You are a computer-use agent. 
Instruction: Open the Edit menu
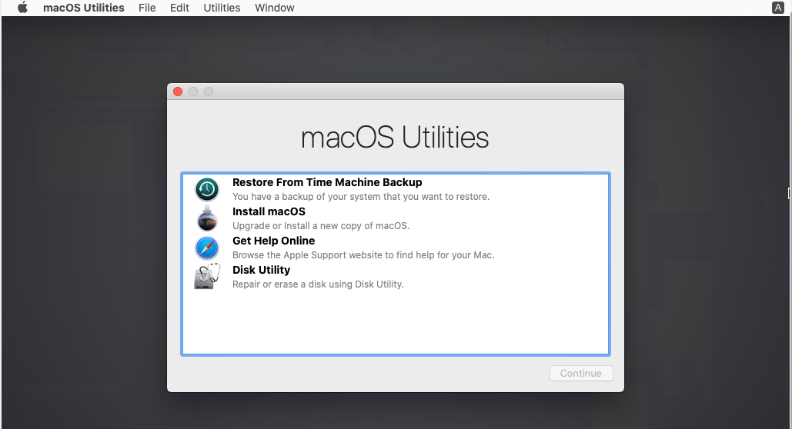[179, 8]
